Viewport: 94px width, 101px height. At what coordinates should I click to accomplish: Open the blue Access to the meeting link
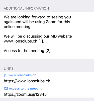[x=26, y=88]
